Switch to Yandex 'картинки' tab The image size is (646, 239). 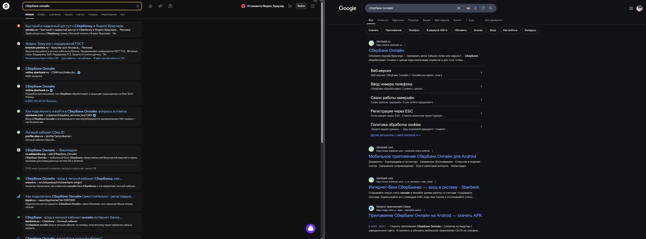click(55, 14)
